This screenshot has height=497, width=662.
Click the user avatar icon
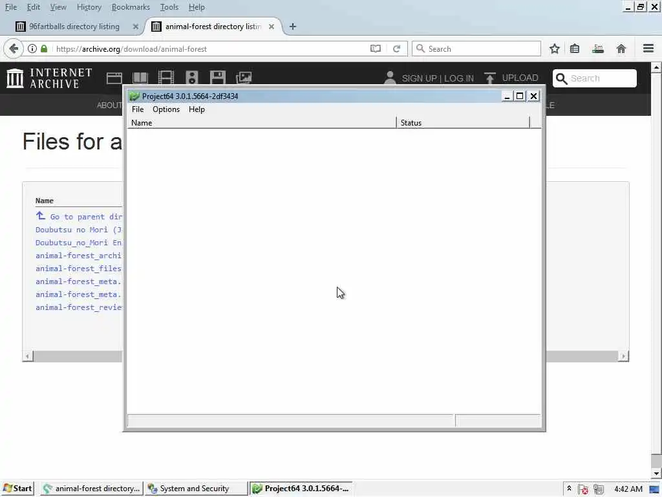pos(390,78)
